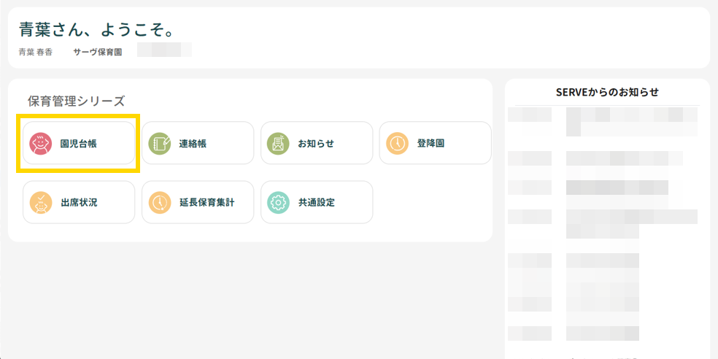Click the orange clock icon for 登降園
Viewport: 718px width, 359px height.
coord(398,144)
